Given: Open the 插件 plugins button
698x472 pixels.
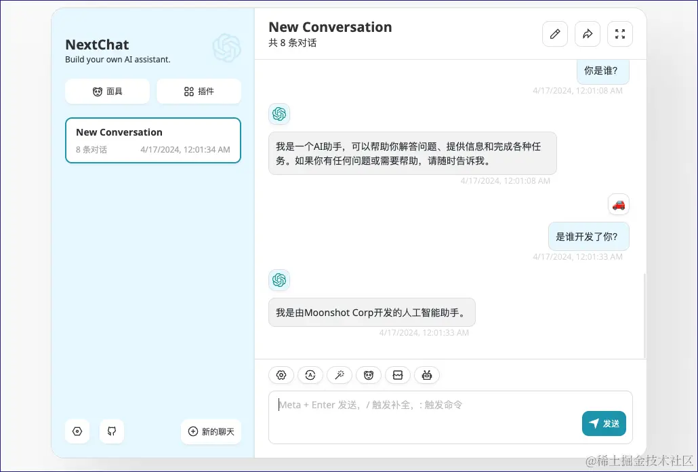Looking at the screenshot, I should 199,92.
